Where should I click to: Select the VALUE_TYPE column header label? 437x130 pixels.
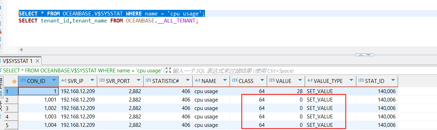pos(328,81)
